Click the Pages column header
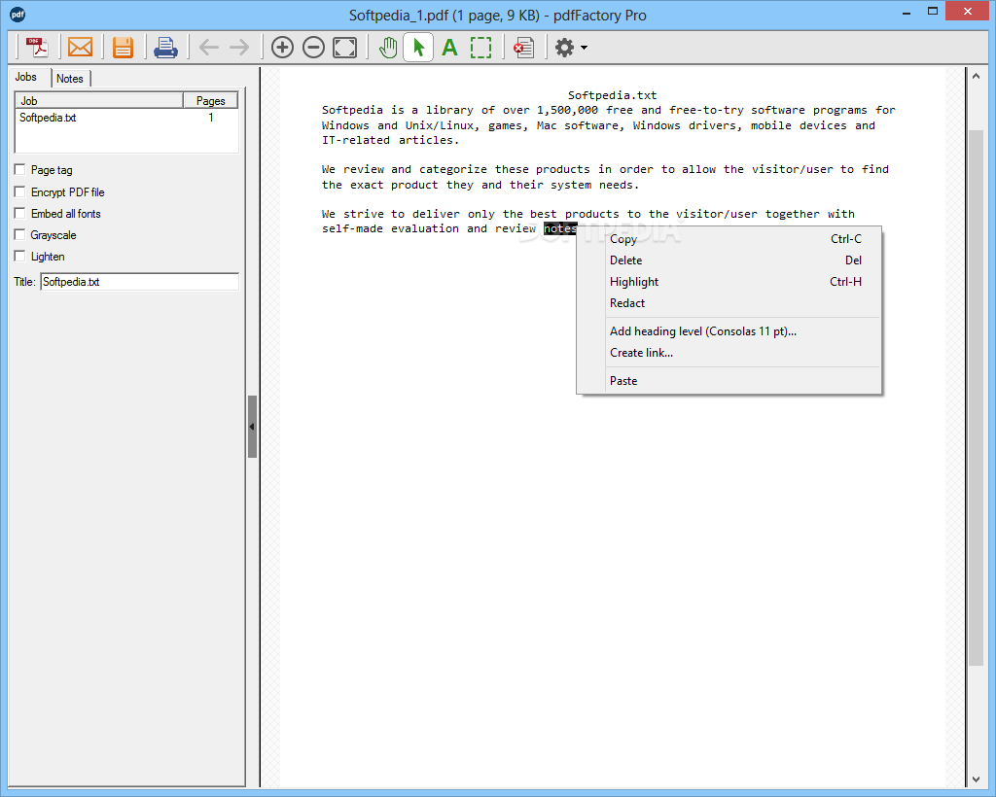Image resolution: width=996 pixels, height=797 pixels. [210, 100]
